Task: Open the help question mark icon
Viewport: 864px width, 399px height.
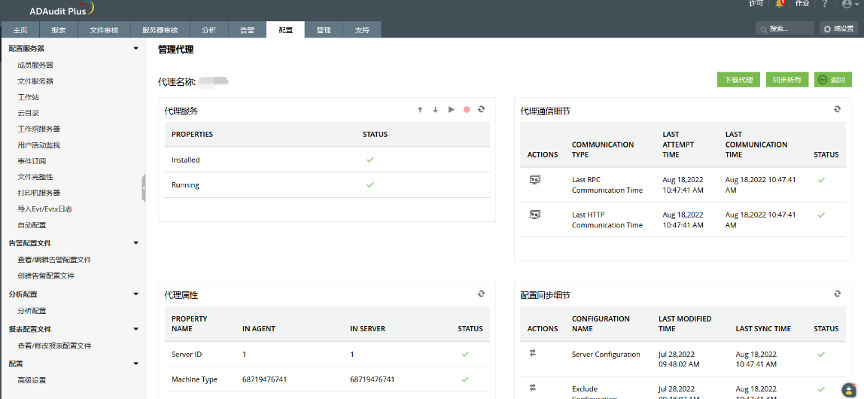Action: click(825, 4)
